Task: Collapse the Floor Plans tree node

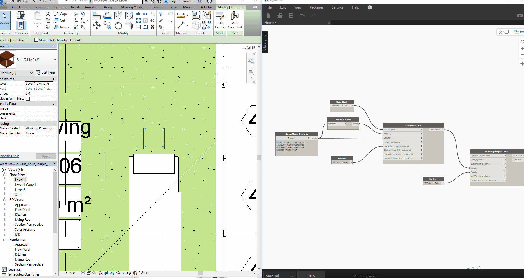Action: tap(5, 175)
